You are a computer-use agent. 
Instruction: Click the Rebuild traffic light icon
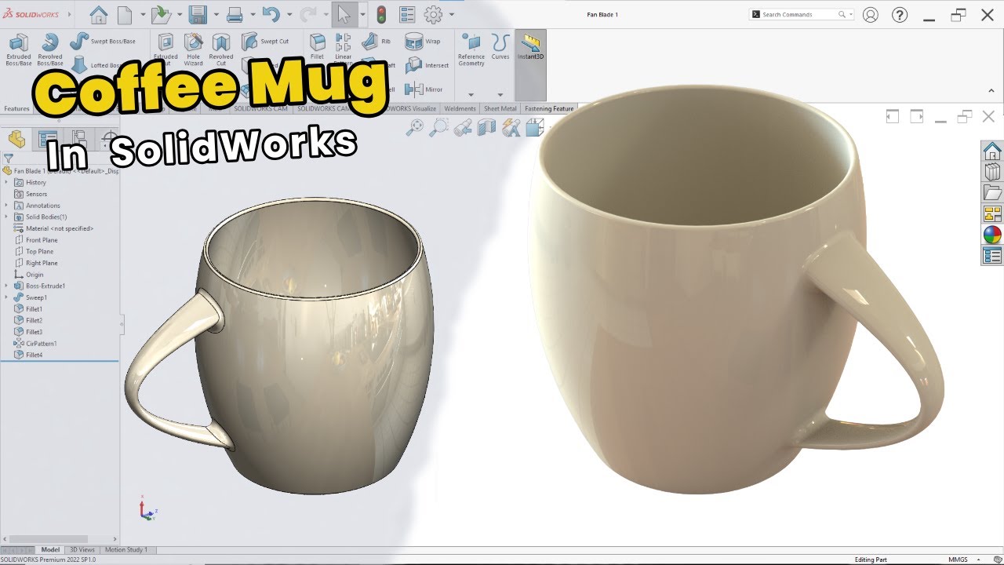[x=381, y=14]
